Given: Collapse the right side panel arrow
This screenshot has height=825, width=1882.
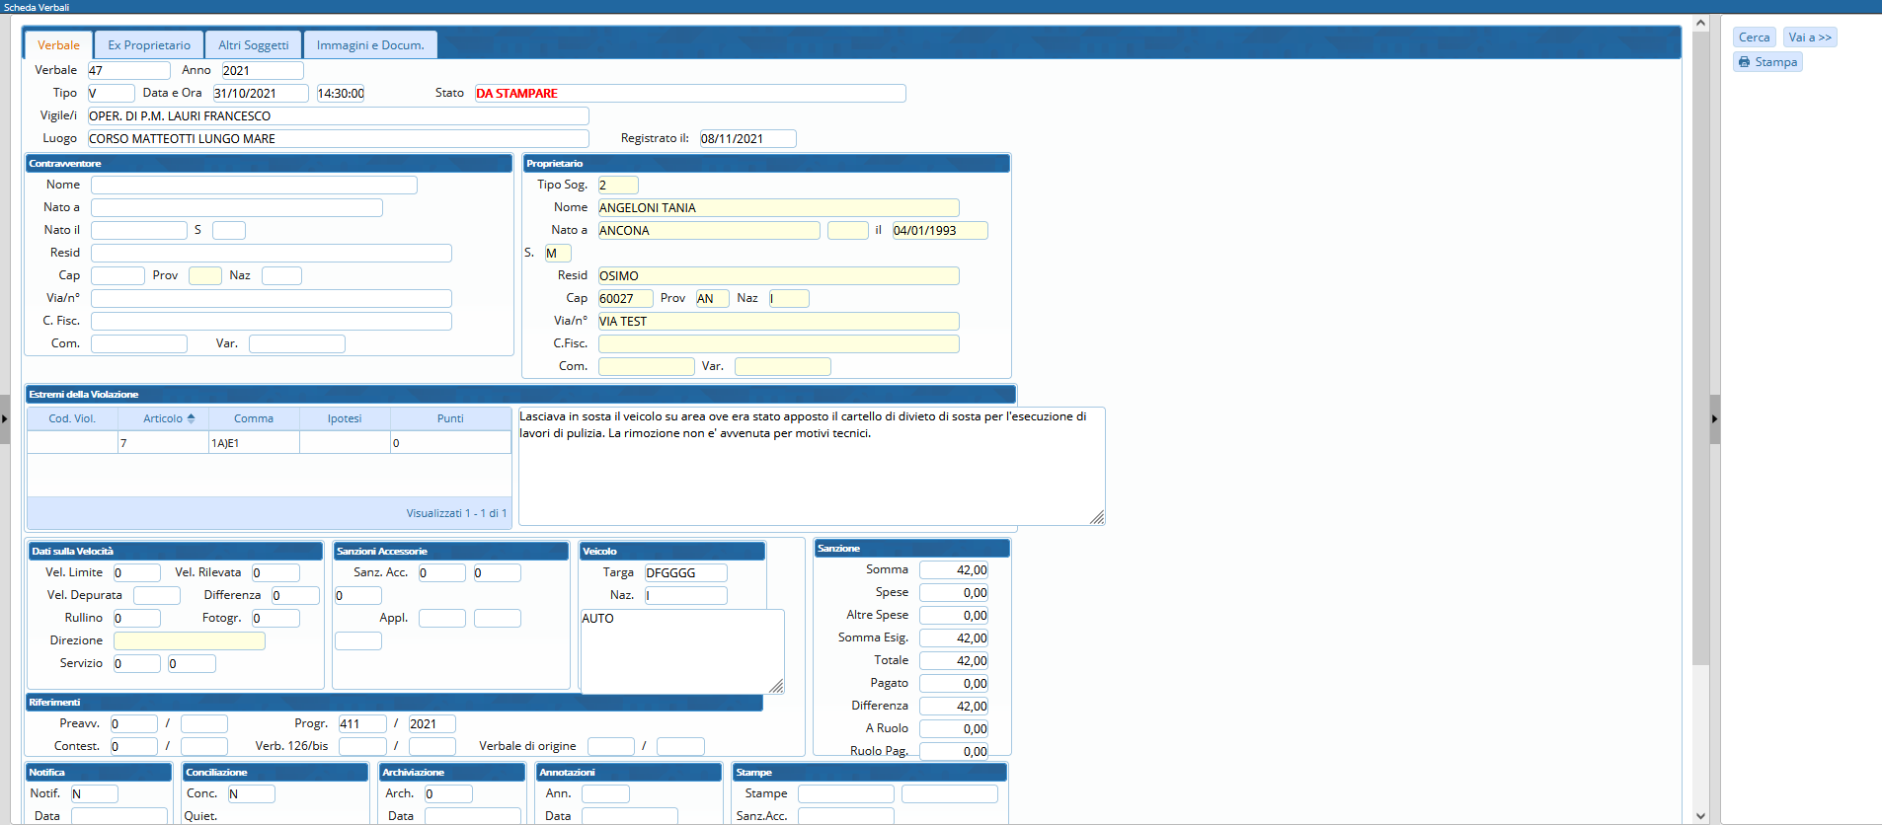Looking at the screenshot, I should tap(1714, 419).
